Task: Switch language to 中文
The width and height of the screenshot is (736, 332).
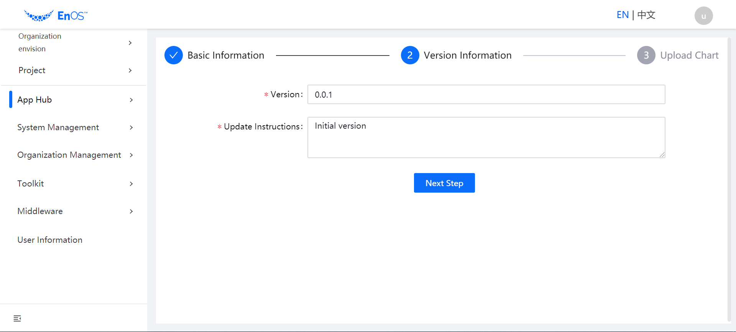Action: click(x=646, y=15)
